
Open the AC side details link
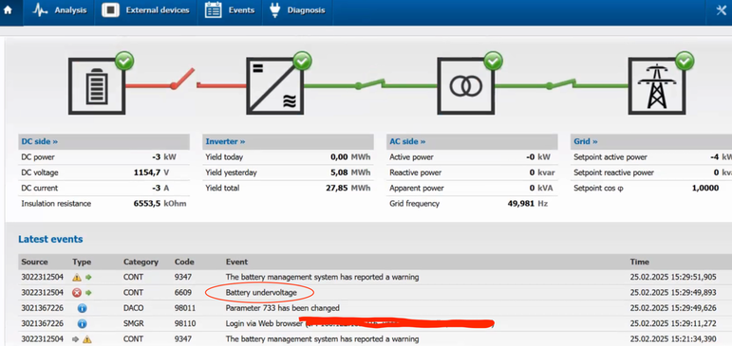click(x=407, y=141)
